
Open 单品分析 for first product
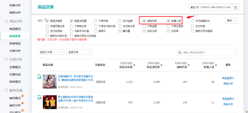228,84
